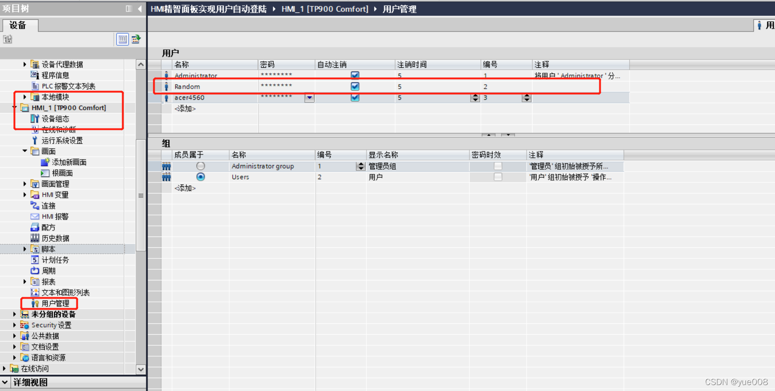The width and height of the screenshot is (775, 391).
Task: Click the 连接 icon in tree
Action: pyautogui.click(x=35, y=206)
